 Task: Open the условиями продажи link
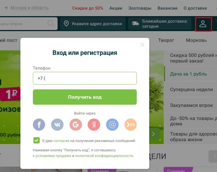point(53,156)
